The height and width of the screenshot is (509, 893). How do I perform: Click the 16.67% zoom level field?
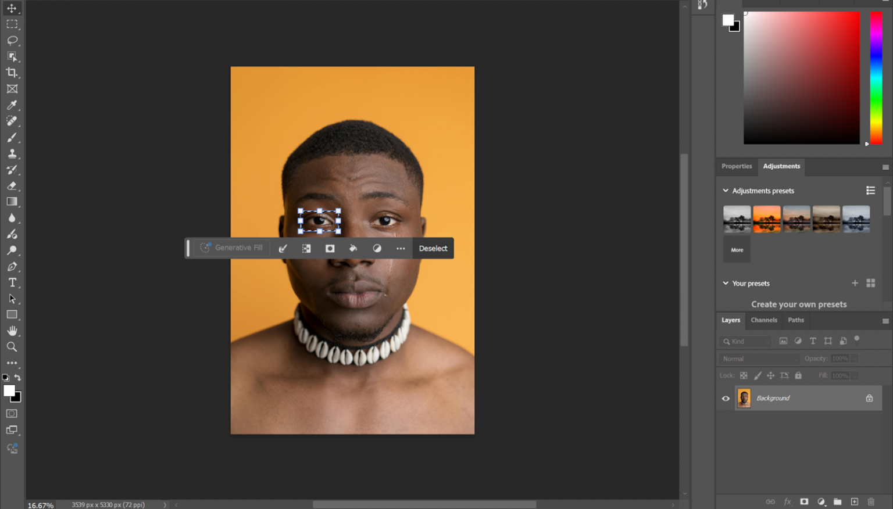41,505
